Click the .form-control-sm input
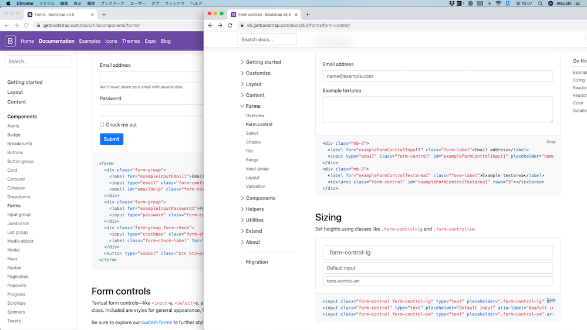This screenshot has height=330, width=587. coord(438,281)
